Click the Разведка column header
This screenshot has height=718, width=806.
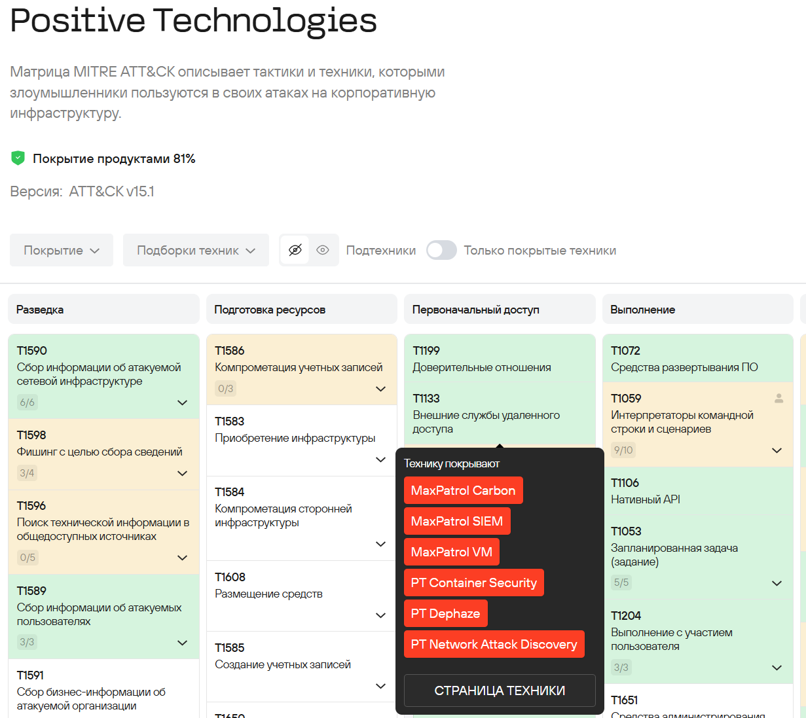pos(103,309)
